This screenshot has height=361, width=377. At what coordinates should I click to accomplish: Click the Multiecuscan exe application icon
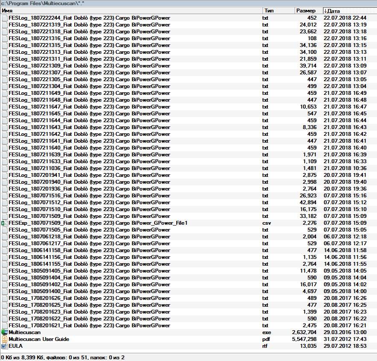4,332
